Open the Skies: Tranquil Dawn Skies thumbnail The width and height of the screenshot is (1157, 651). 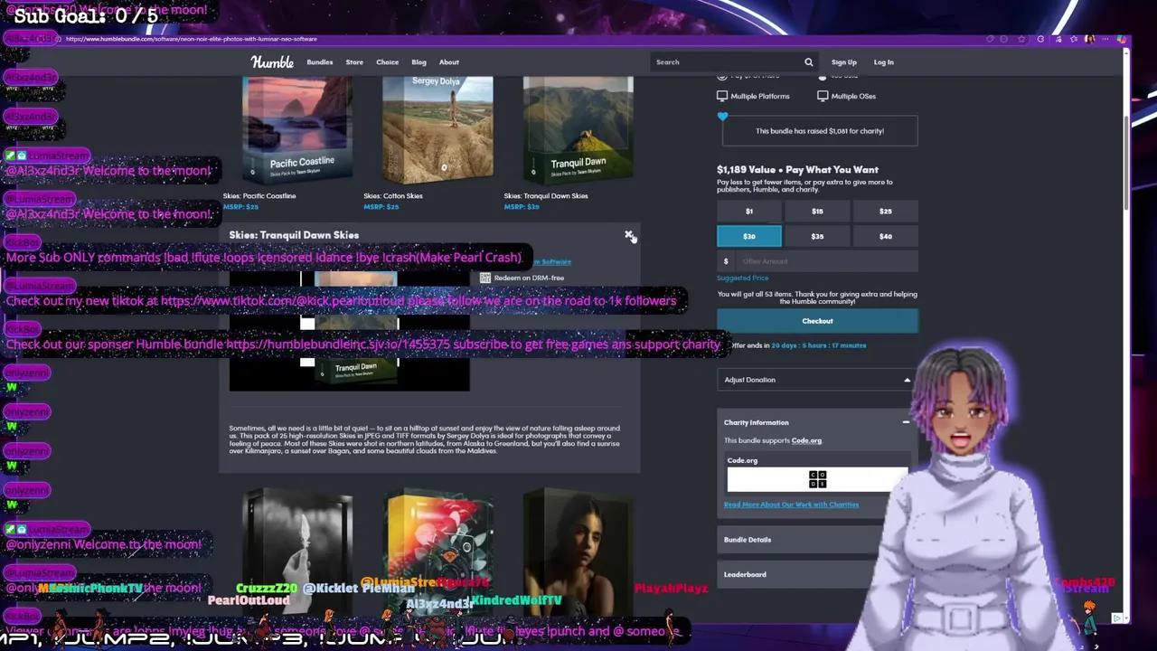[578, 130]
